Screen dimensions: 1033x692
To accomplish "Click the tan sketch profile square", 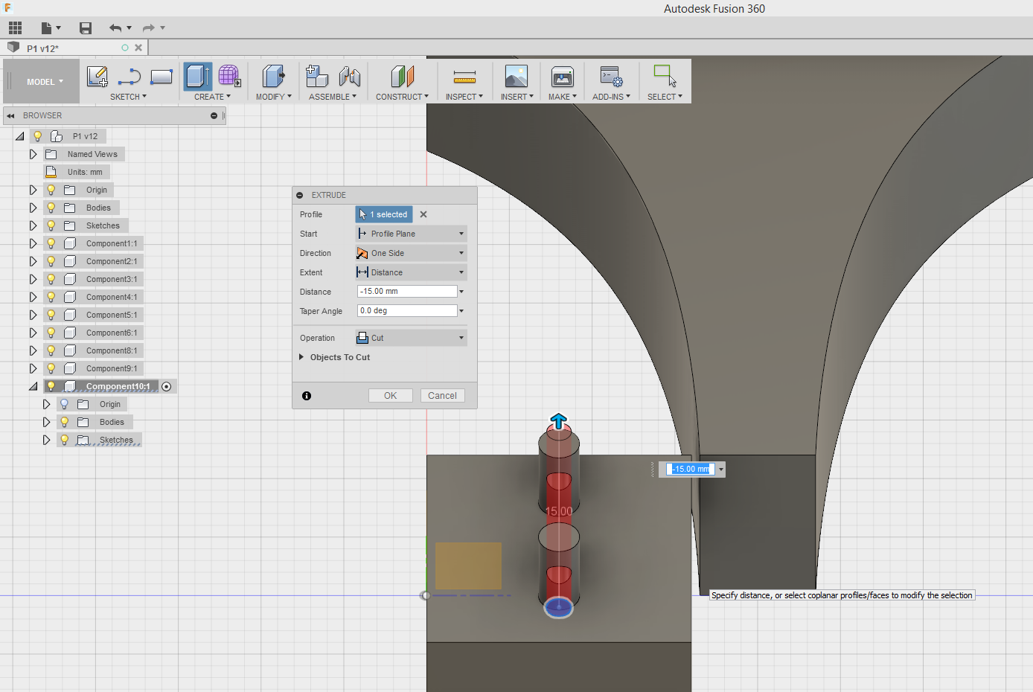I will (468, 566).
